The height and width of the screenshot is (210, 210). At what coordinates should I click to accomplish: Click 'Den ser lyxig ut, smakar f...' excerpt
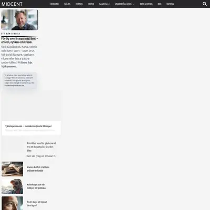click(41, 156)
